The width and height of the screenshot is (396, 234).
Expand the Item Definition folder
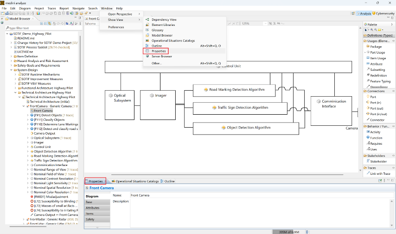coord(11,56)
